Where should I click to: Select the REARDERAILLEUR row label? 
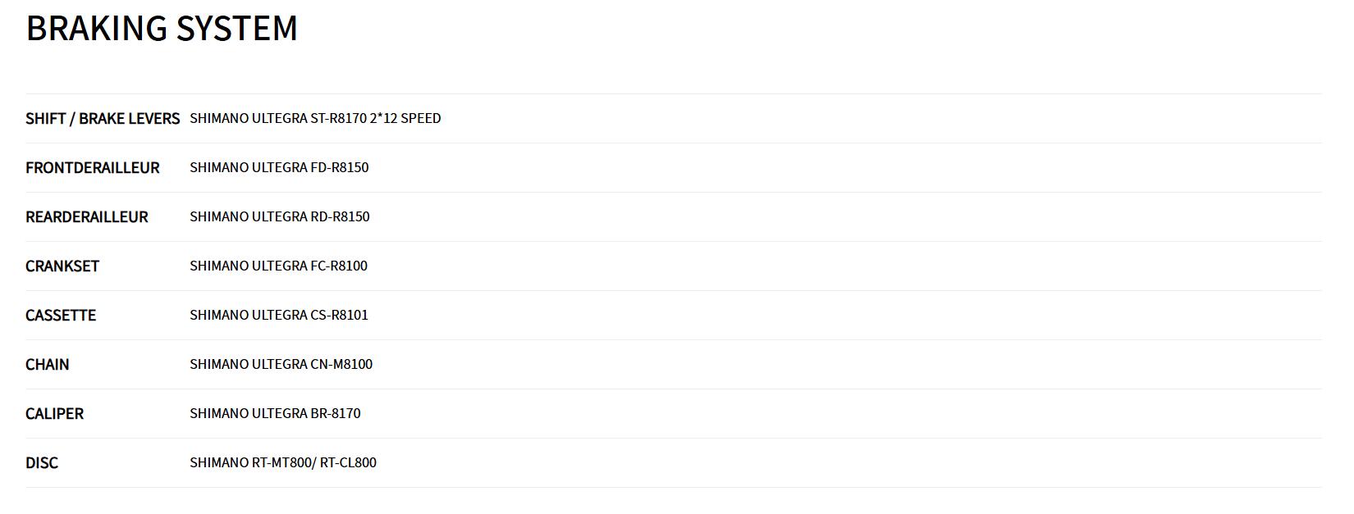click(x=87, y=217)
